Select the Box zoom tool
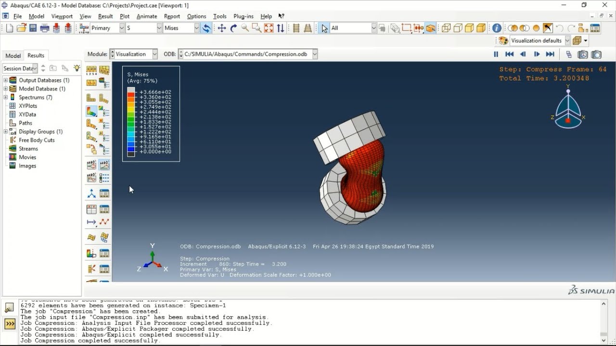The height and width of the screenshot is (346, 616). [257, 28]
